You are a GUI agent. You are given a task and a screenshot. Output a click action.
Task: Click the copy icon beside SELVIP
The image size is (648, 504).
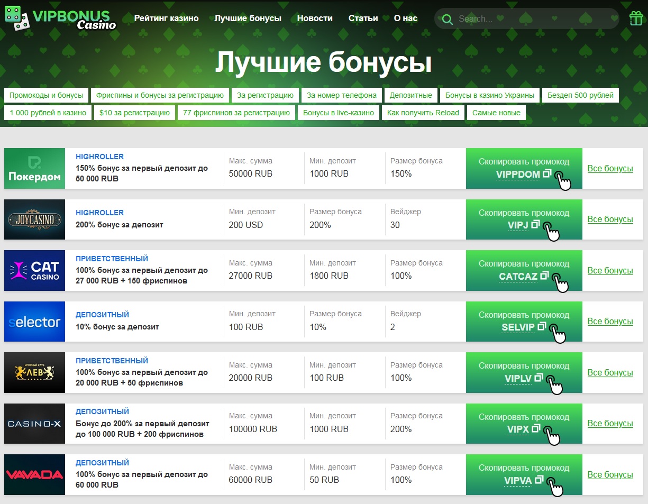click(541, 326)
